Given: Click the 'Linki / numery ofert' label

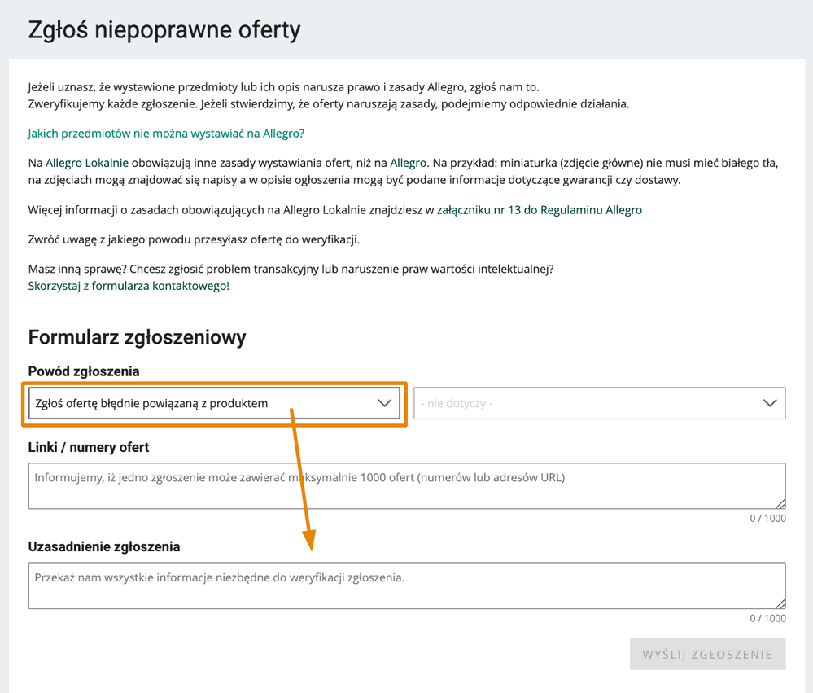Looking at the screenshot, I should pos(89,447).
